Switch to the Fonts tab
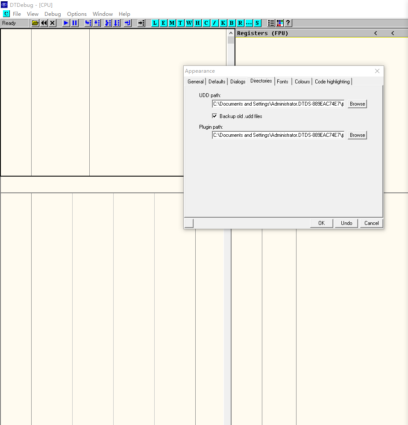Screen dimensions: 408x425 click(x=282, y=82)
